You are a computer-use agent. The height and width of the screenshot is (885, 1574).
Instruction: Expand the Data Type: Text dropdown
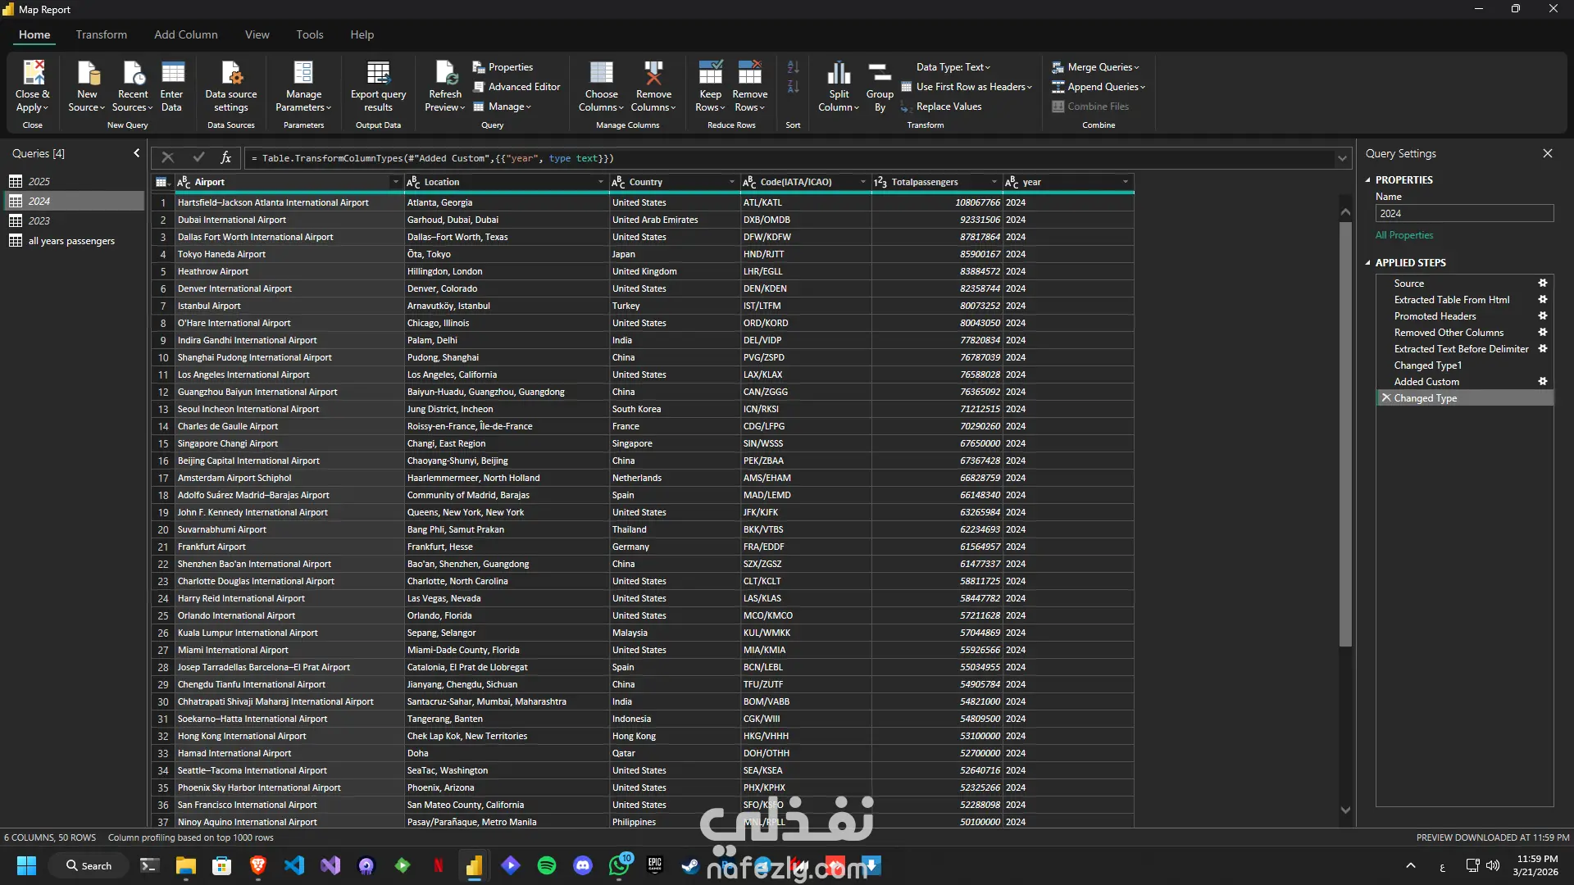pyautogui.click(x=953, y=67)
